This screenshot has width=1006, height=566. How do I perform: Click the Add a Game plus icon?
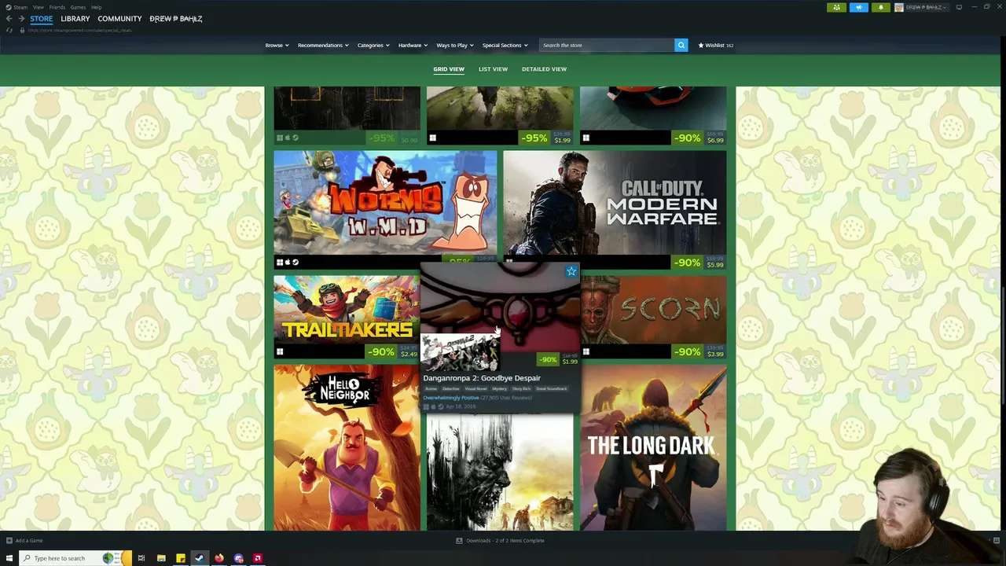pos(9,540)
